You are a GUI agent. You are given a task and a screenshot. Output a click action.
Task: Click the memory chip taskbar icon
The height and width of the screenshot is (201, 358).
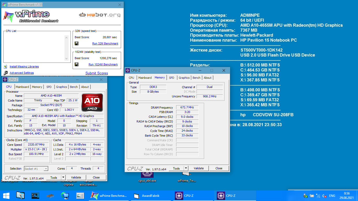pos(50,196)
